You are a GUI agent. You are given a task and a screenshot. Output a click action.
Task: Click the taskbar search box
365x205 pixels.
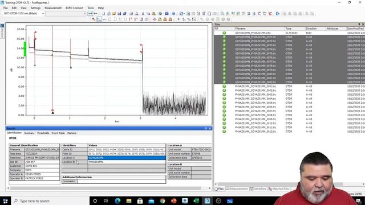[50, 201]
